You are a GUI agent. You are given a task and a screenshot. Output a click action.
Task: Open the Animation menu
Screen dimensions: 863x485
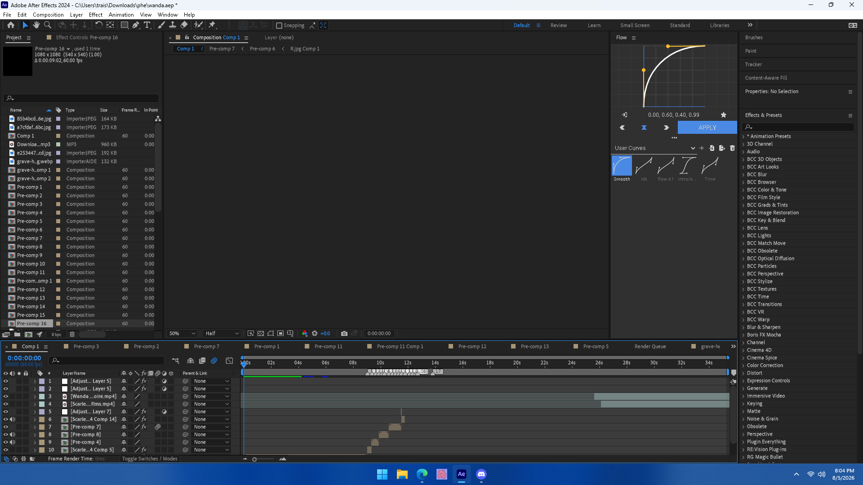click(121, 15)
